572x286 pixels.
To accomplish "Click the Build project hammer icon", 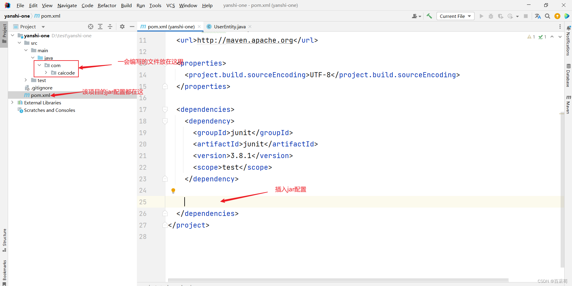I will [x=429, y=16].
